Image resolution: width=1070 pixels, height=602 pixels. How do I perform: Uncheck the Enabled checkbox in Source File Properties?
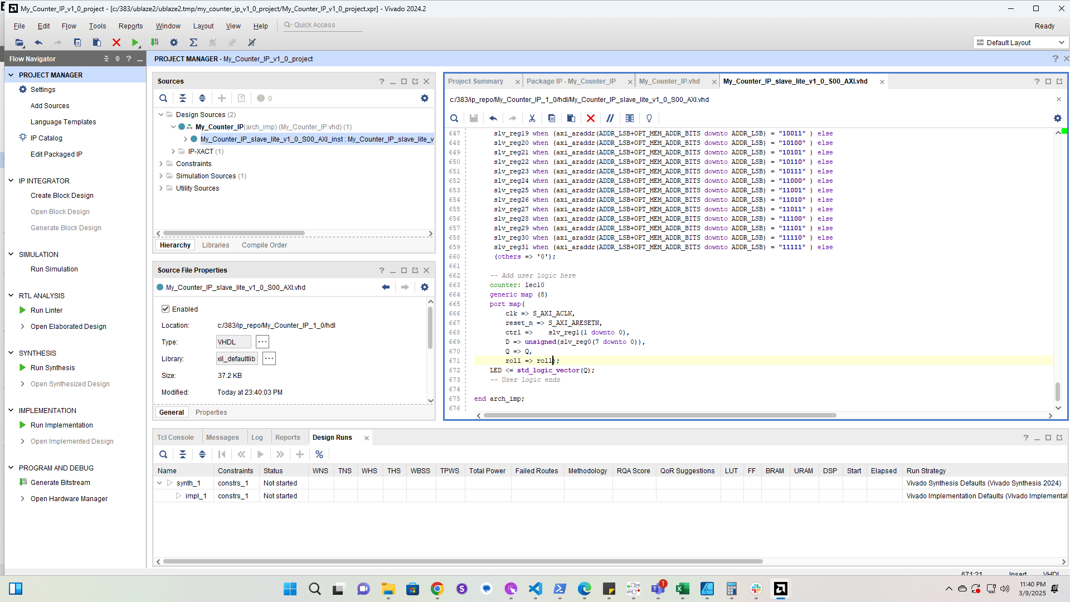[166, 309]
